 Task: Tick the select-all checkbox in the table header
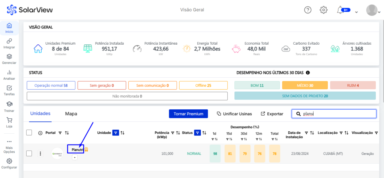(x=29, y=133)
